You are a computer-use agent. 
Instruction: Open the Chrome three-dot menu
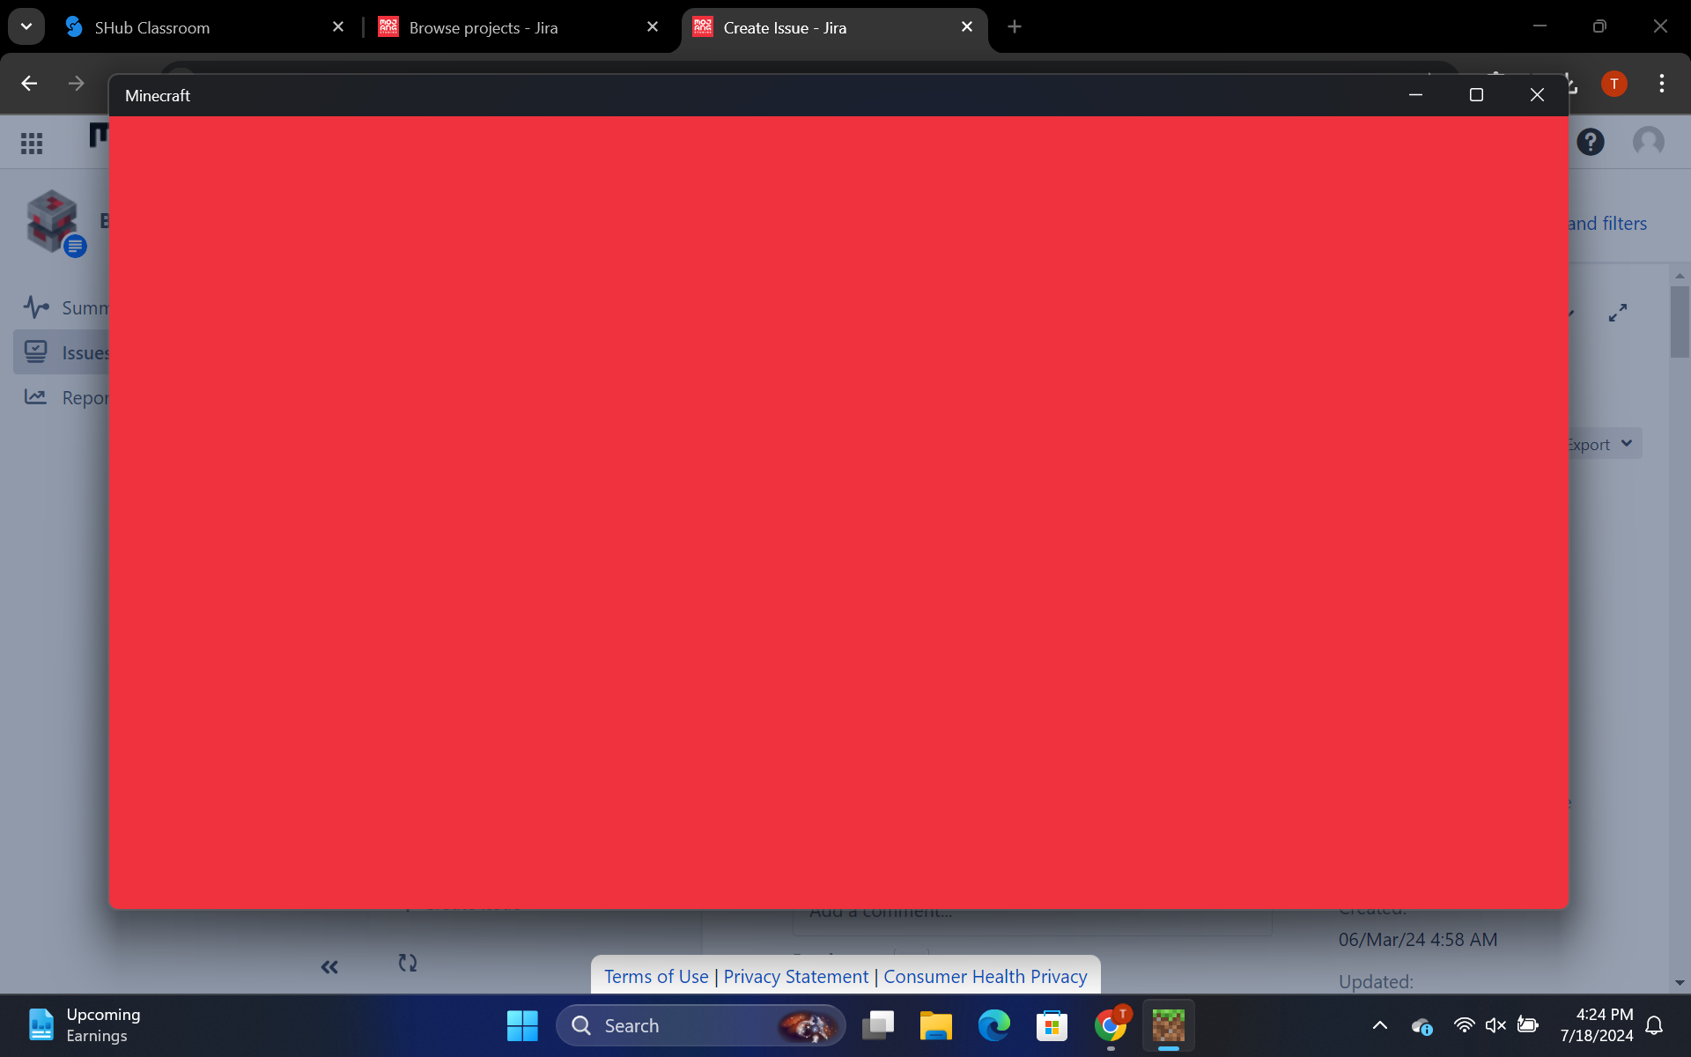tap(1661, 84)
